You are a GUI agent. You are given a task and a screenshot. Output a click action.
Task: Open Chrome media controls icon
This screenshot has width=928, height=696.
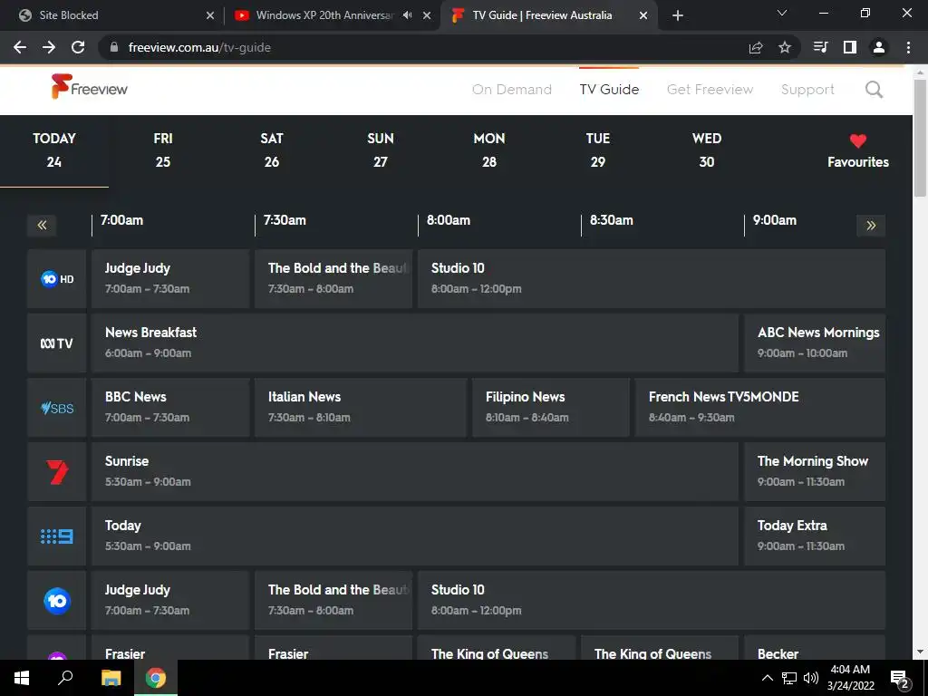pyautogui.click(x=820, y=47)
